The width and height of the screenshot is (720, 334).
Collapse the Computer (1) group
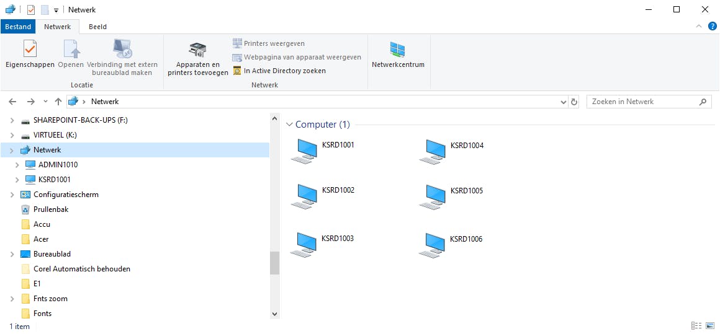coord(289,125)
